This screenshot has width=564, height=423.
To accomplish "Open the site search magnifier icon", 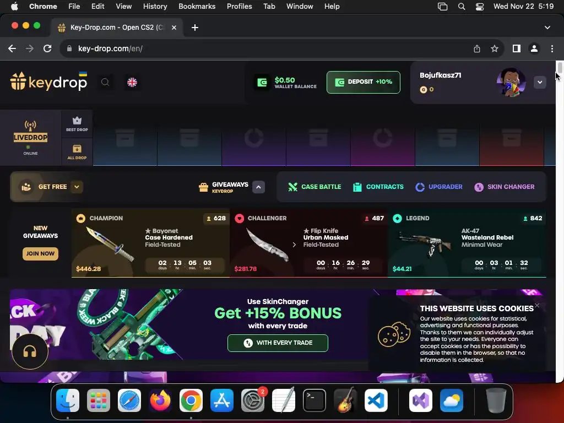I will point(105,83).
